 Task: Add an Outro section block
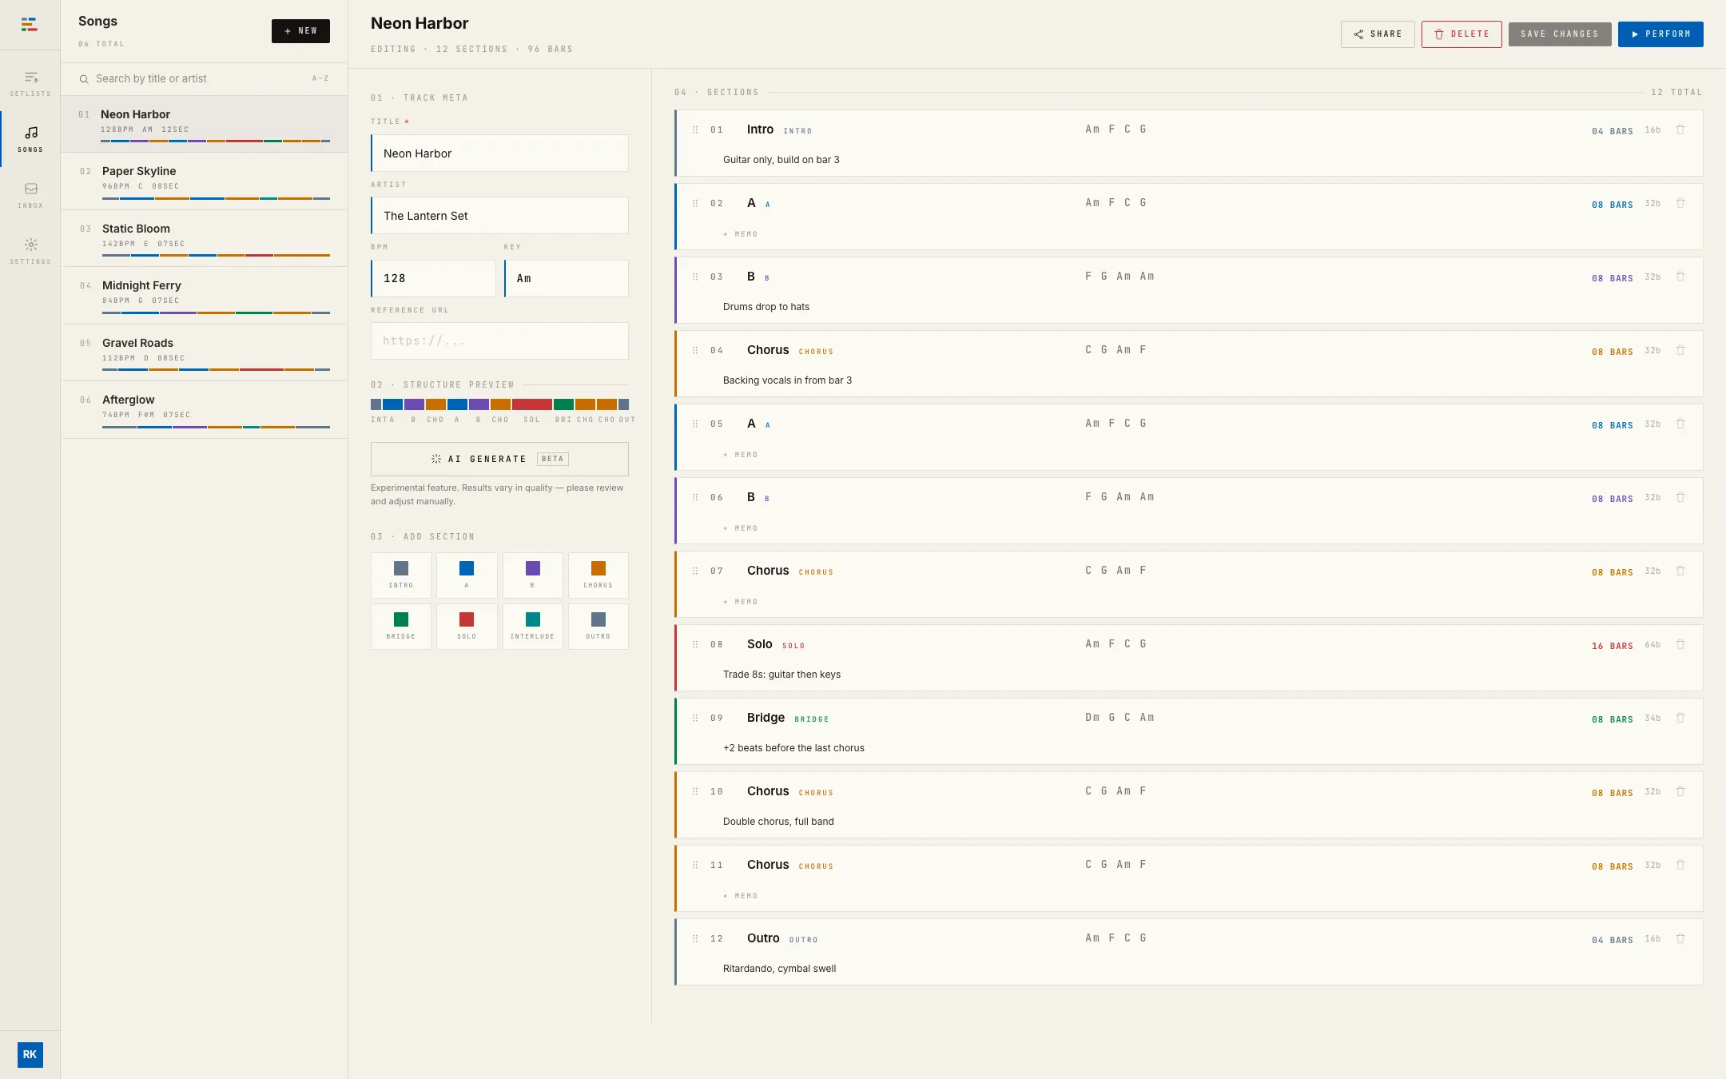point(599,627)
